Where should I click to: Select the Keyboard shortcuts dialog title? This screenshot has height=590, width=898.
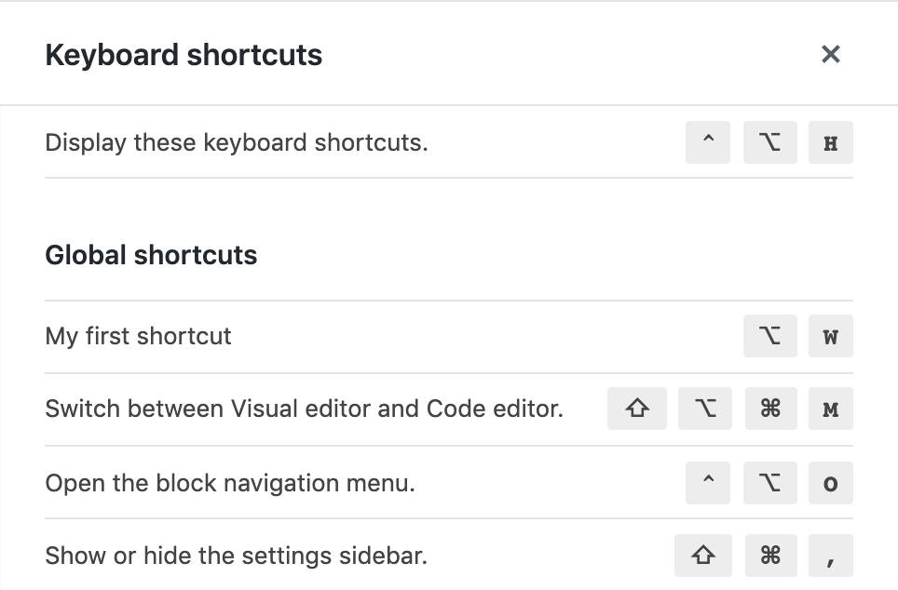[x=183, y=55]
